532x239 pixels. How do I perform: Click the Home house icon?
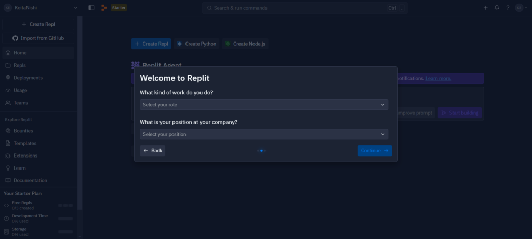[x=8, y=53]
